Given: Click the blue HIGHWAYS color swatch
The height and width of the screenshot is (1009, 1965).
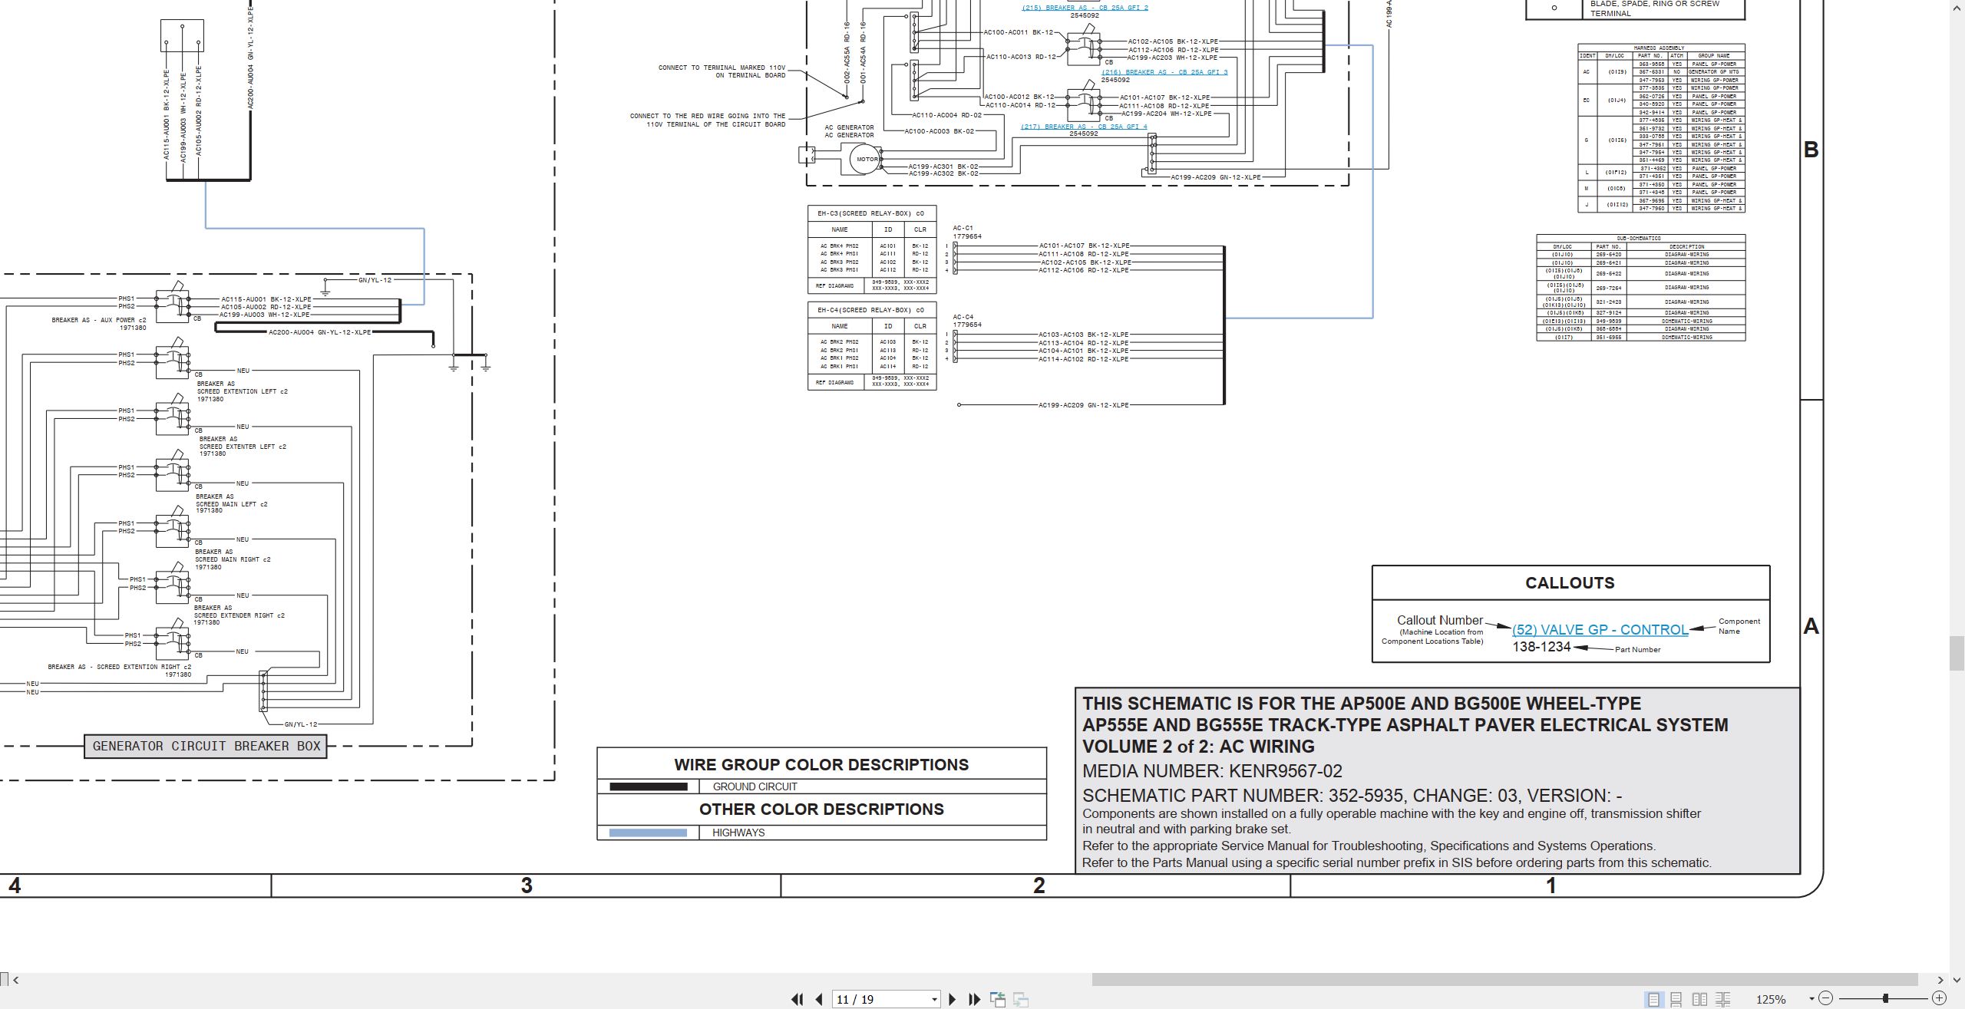Looking at the screenshot, I should tap(649, 833).
